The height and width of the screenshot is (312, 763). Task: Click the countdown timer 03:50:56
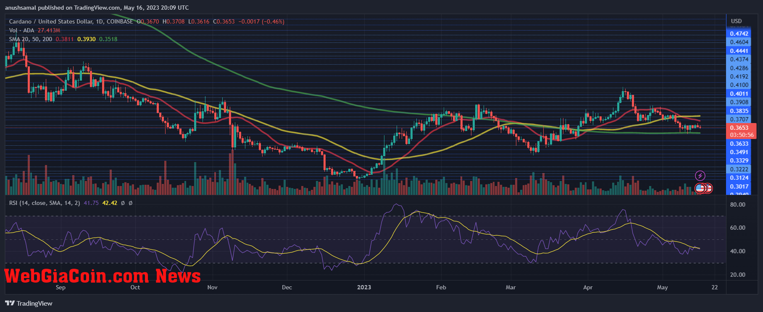coord(742,135)
